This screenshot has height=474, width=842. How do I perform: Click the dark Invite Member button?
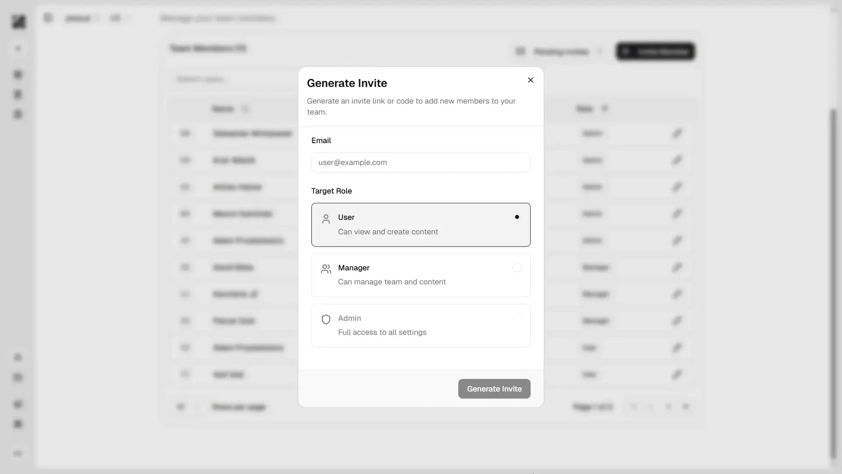pyautogui.click(x=655, y=51)
